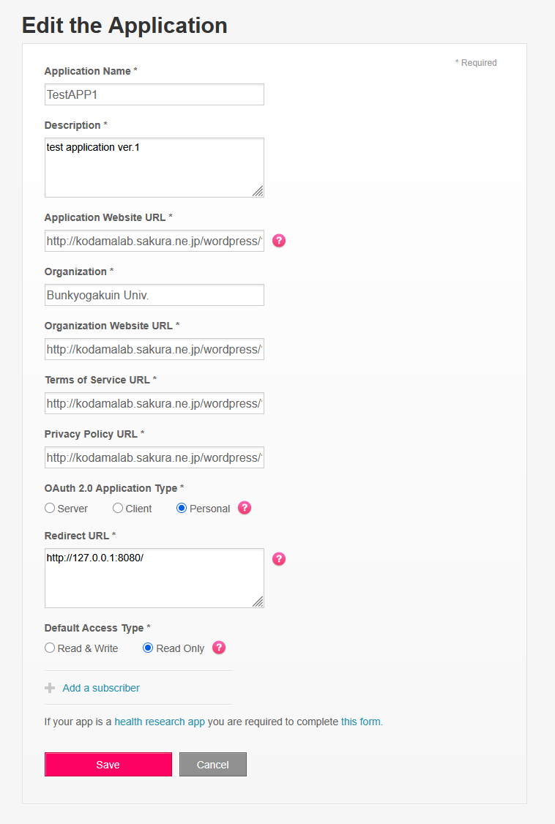Click help icon beside Application Website URL

[x=279, y=240]
